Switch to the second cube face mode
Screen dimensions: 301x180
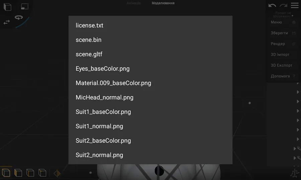[x=18, y=173]
